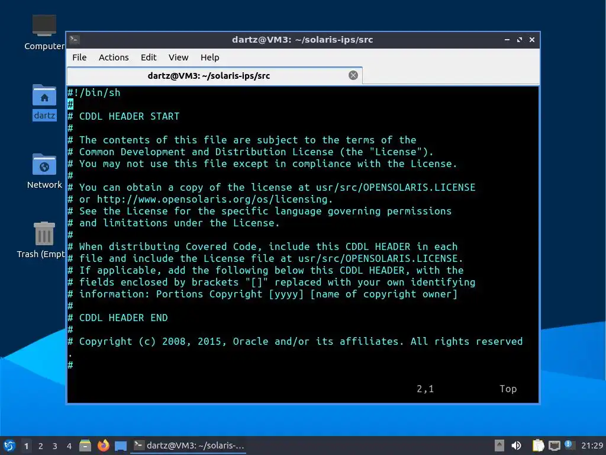Open the Edit menu

coord(149,57)
